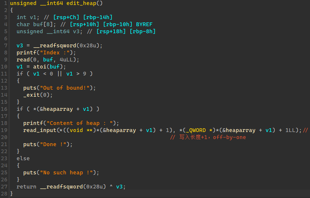This screenshot has width=310, height=198.
Task: Click line number 19 in the gutter
Action: click(5, 130)
